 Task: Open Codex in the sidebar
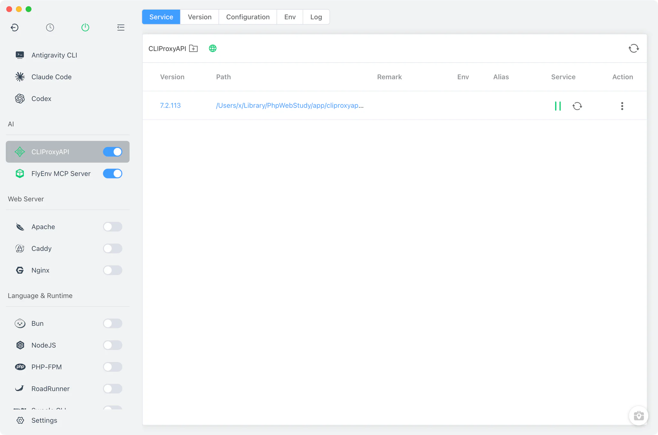tap(41, 99)
